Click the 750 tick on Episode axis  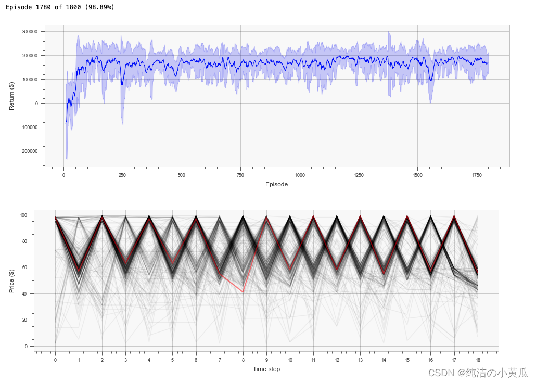point(240,175)
